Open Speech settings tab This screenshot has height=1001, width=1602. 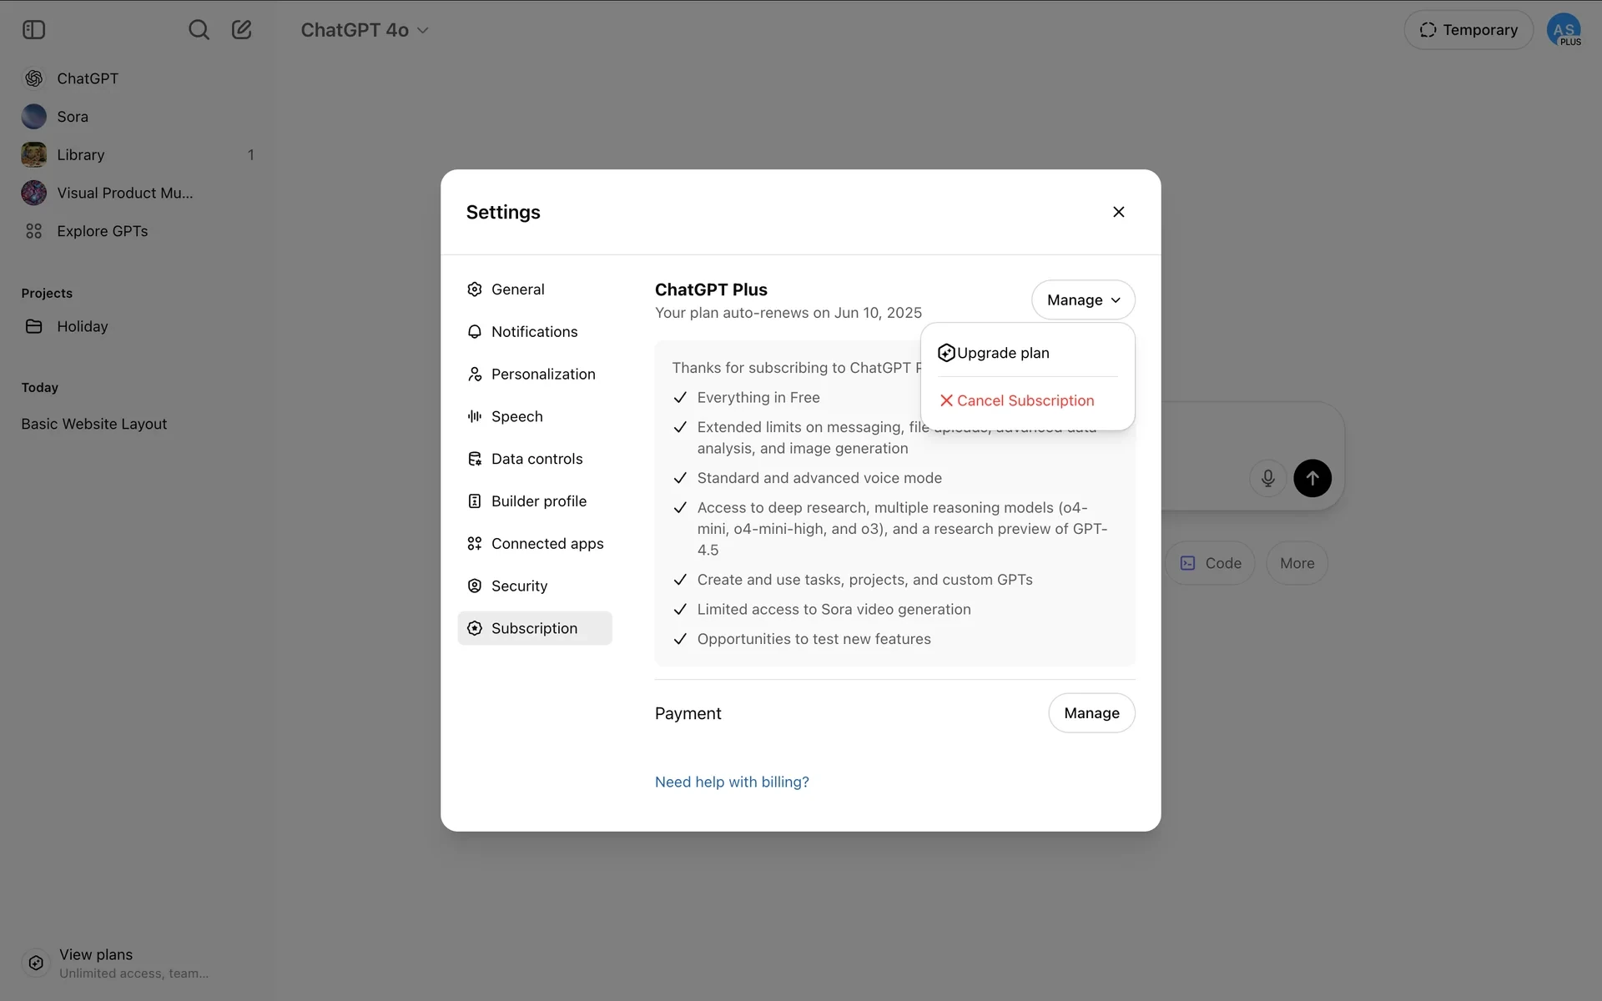(535, 416)
